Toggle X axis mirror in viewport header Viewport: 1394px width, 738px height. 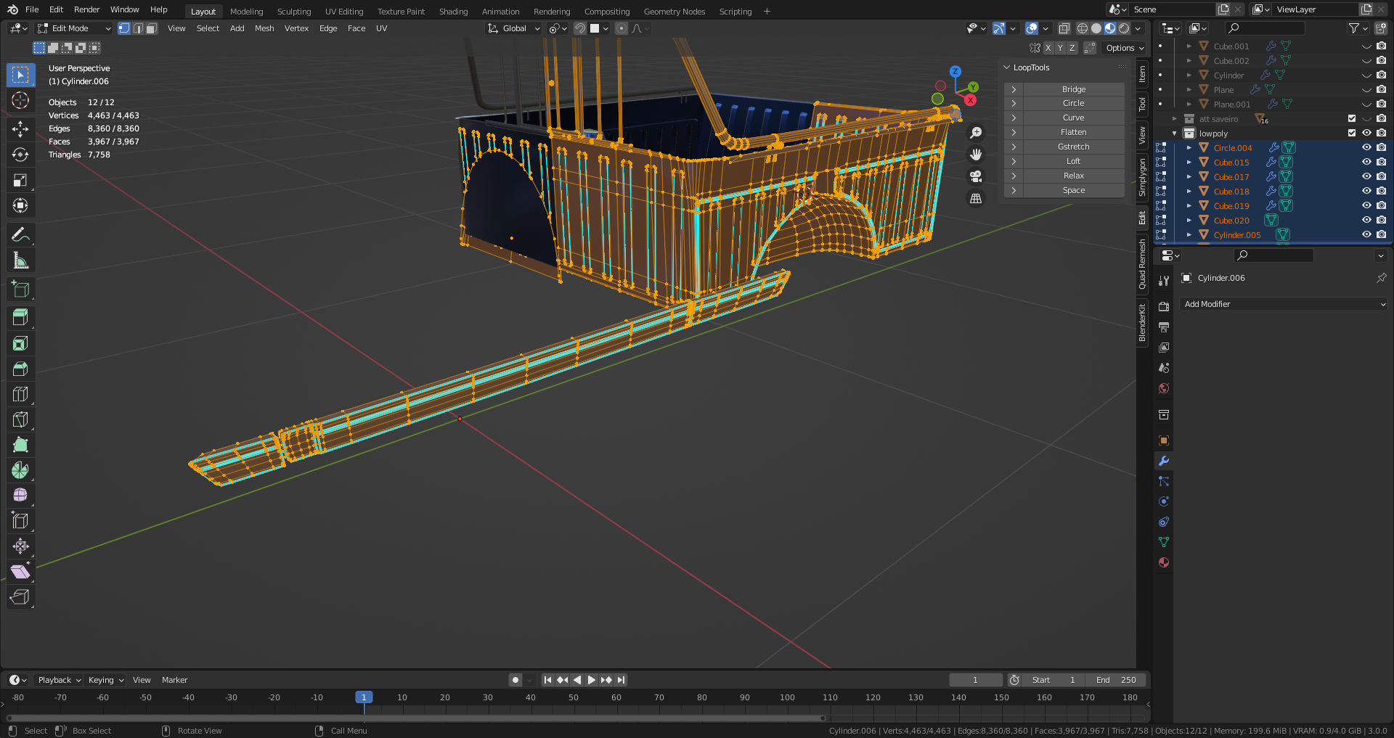pyautogui.click(x=1048, y=48)
